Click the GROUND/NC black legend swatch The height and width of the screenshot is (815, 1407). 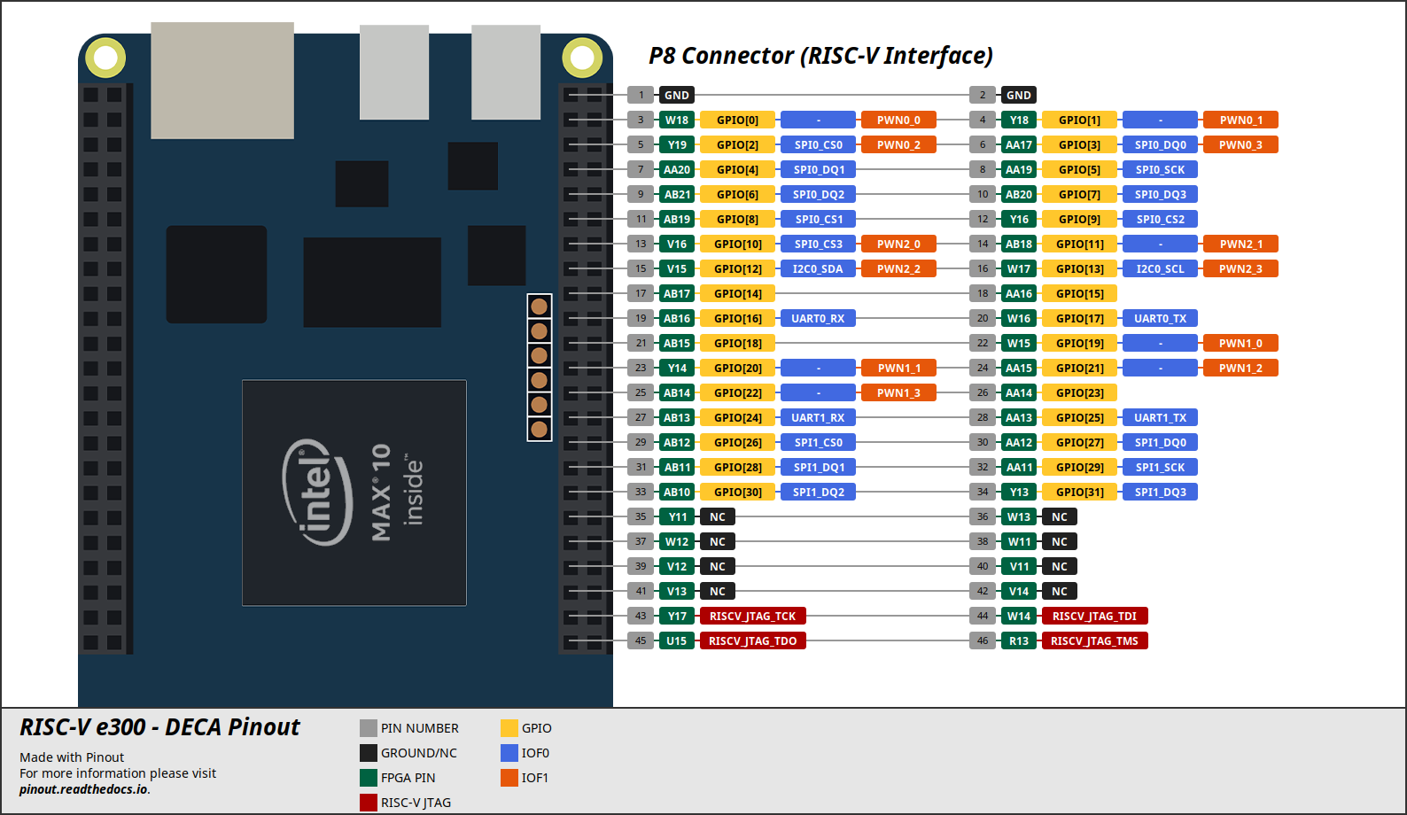(369, 753)
